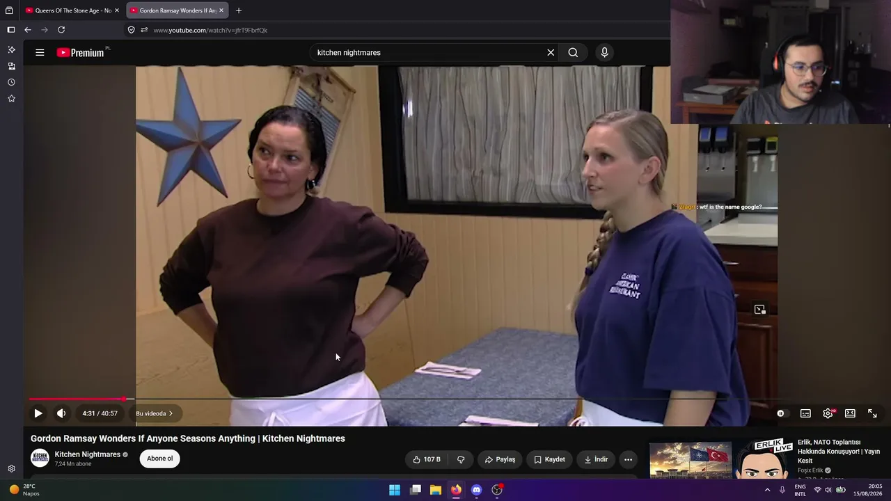Enter full screen video mode
The height and width of the screenshot is (501, 891).
pos(872,413)
